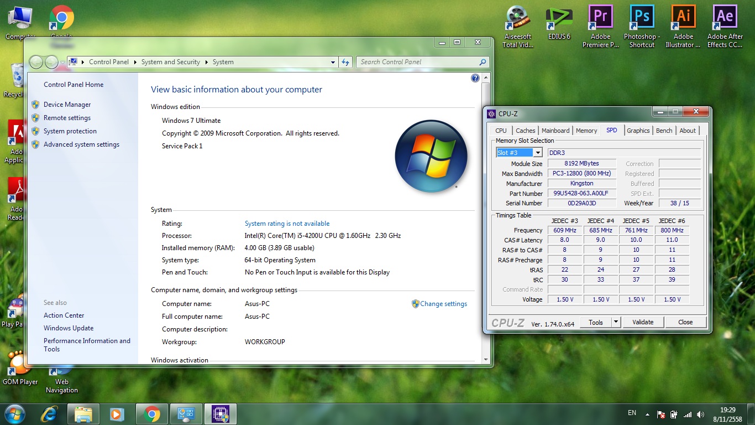Switch to Chrome in taskbar
Screen dimensions: 755x425
(x=152, y=414)
